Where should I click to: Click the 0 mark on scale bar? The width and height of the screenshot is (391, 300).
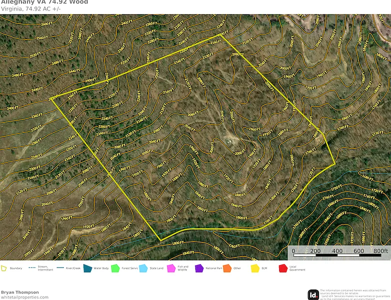293,251
